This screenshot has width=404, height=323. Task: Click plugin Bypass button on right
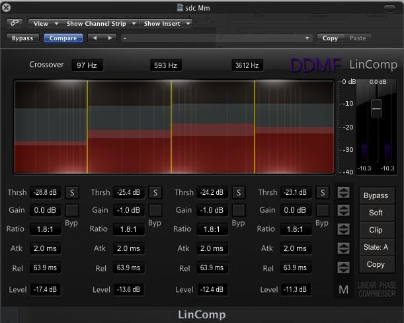coord(376,196)
